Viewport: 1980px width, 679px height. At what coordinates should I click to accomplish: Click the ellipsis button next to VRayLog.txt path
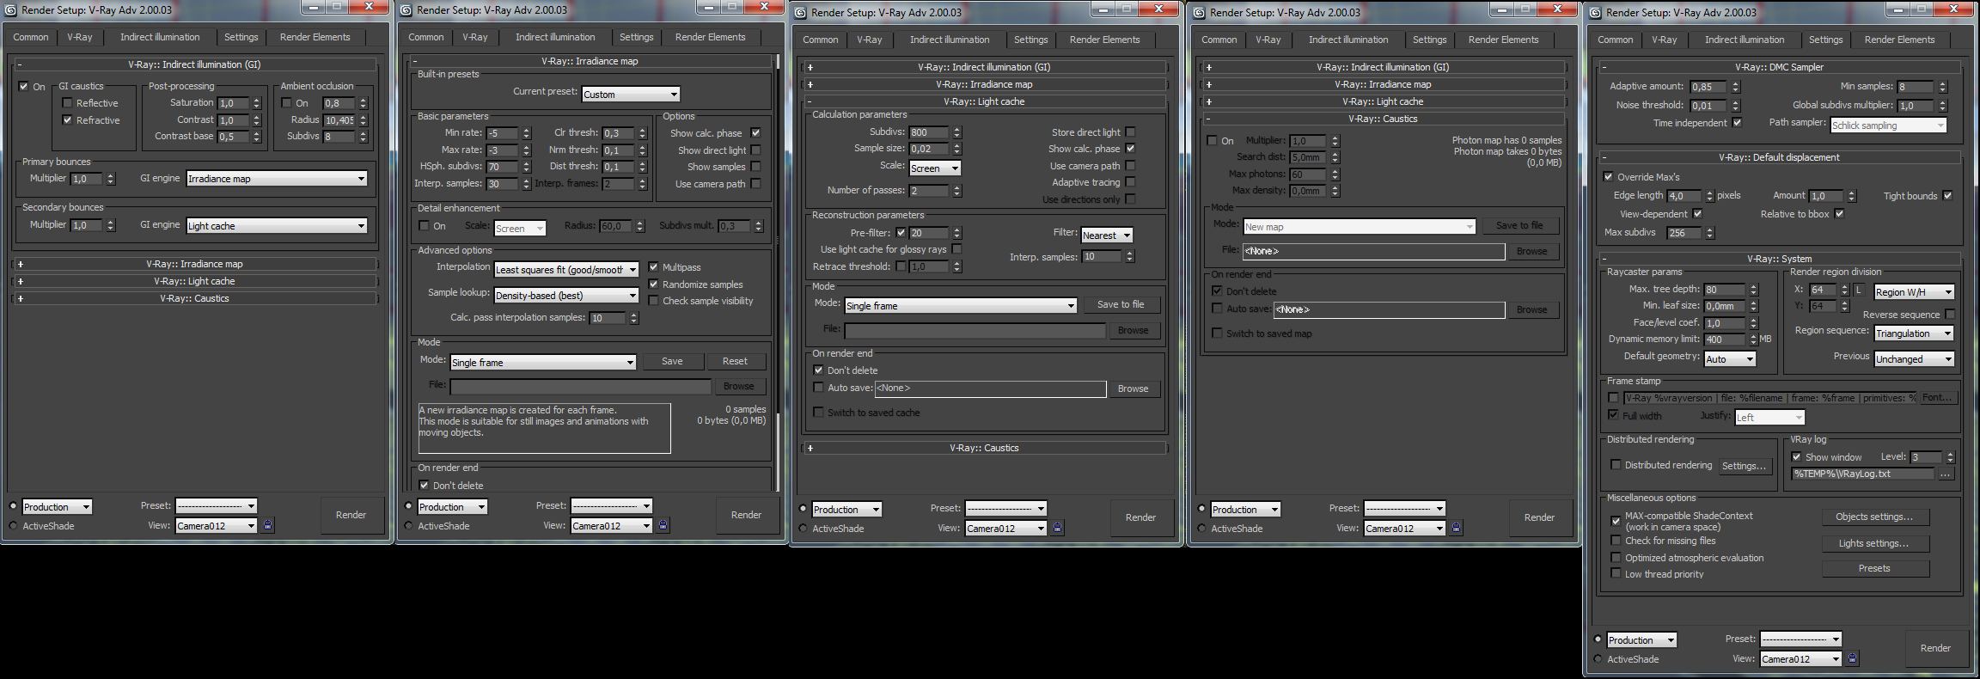tap(1946, 474)
